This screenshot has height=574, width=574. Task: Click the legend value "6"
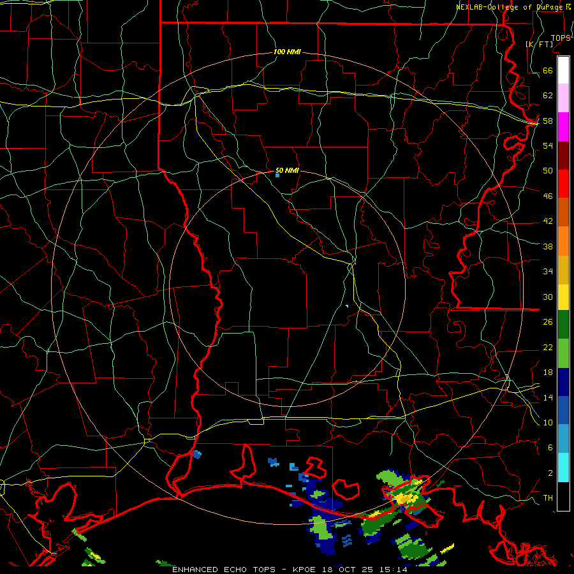pyautogui.click(x=550, y=448)
